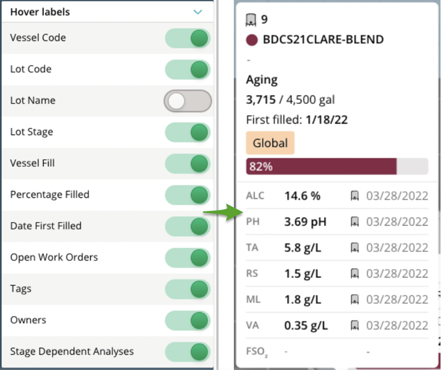Click the vessel icon beside number 9
The width and height of the screenshot is (441, 370).
click(x=251, y=21)
